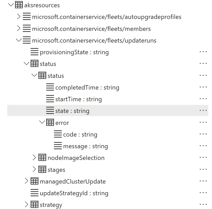Click the nodeImageSelection table icon
This screenshot has width=212, height=209.
(x=42, y=158)
